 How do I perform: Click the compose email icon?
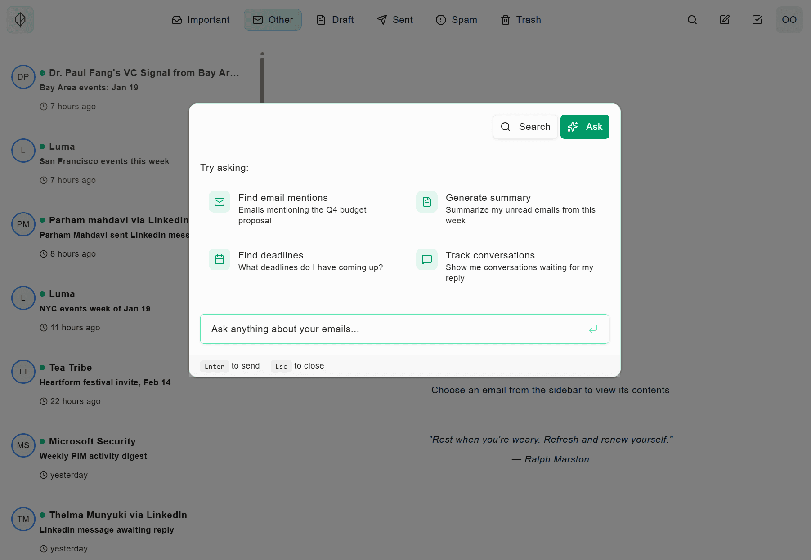pos(724,20)
